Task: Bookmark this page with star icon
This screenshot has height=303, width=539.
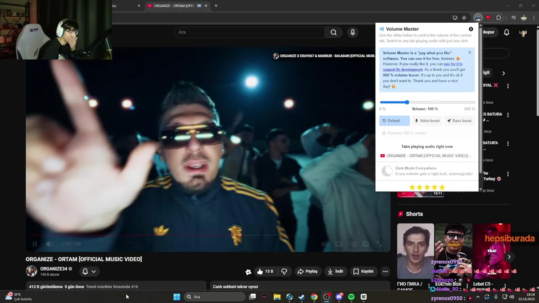Action: tap(464, 18)
